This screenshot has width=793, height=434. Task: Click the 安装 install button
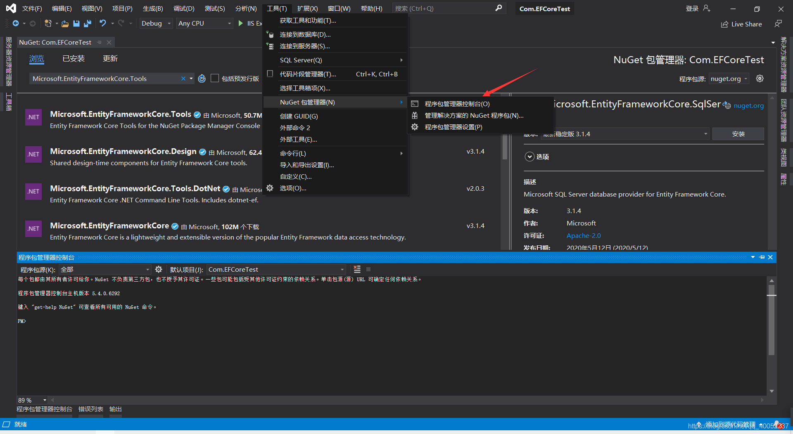pyautogui.click(x=738, y=134)
